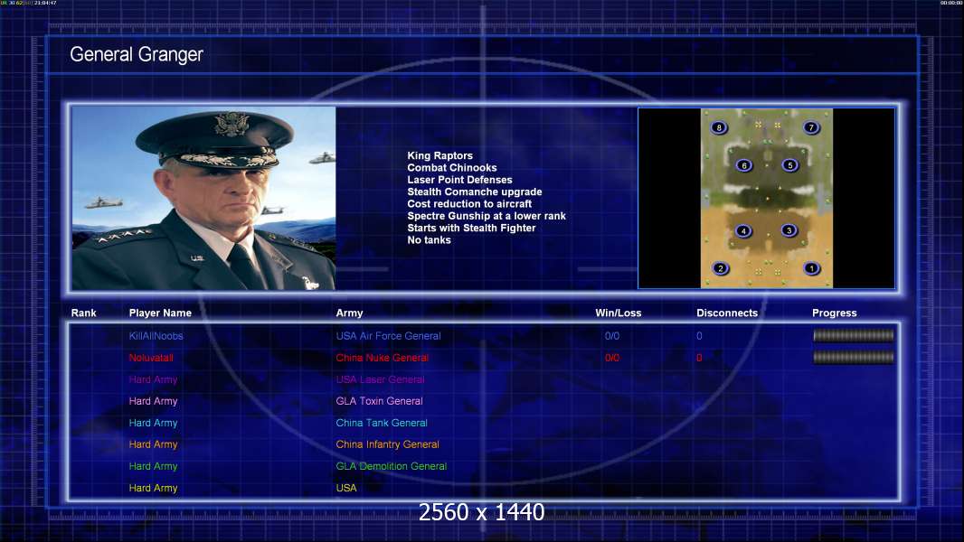Click the China Tank General army entry
964x542 pixels.
tap(382, 423)
